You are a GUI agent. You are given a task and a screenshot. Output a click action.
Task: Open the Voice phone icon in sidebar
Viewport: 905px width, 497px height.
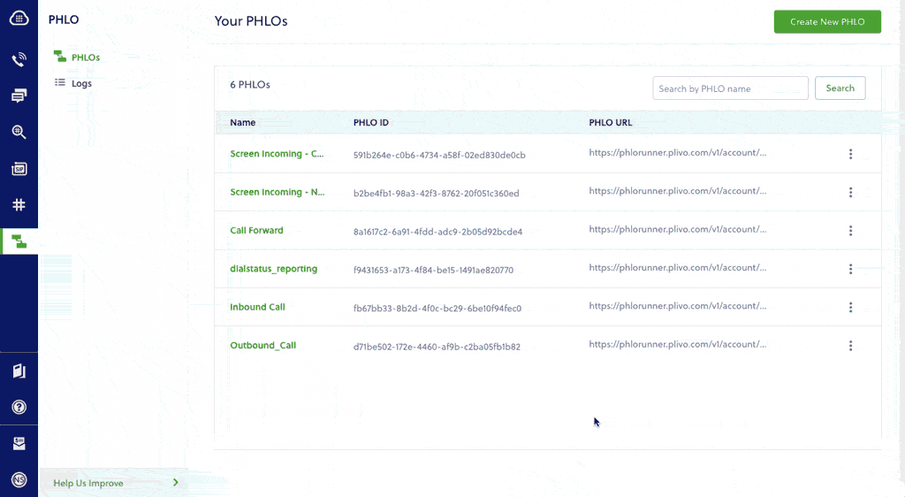(19, 59)
